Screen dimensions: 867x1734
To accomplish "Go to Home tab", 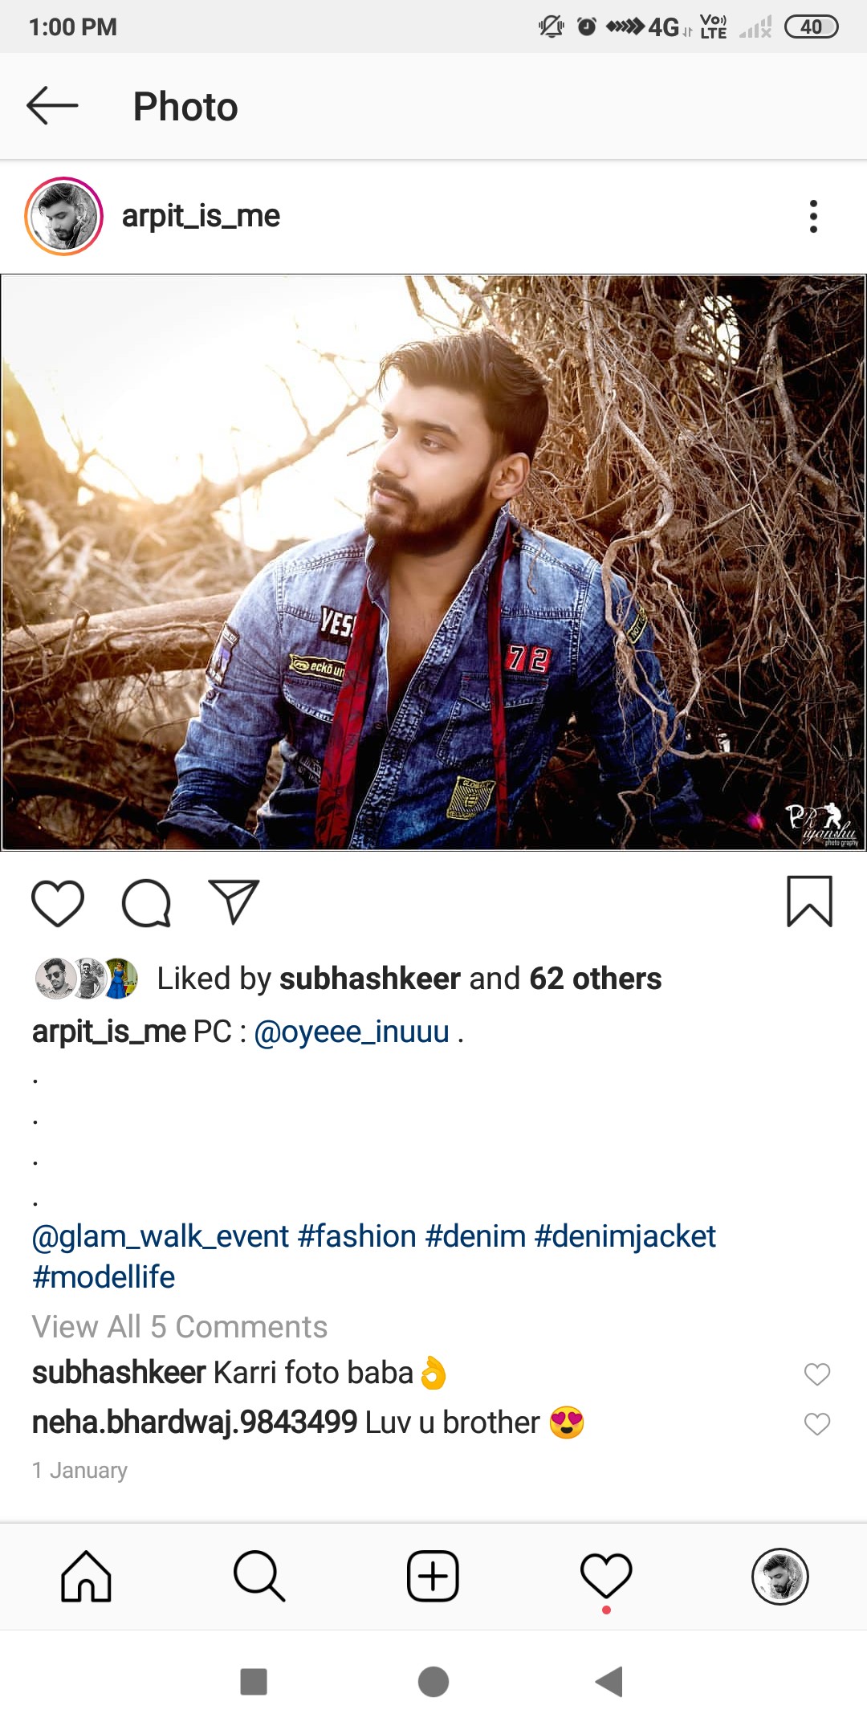I will pyautogui.click(x=87, y=1577).
